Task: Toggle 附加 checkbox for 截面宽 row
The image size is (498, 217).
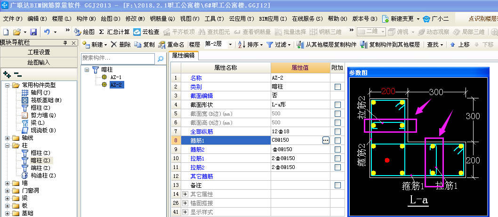Action: [337, 113]
